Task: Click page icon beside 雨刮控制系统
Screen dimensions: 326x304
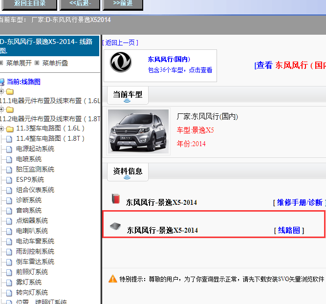Action: coord(9,252)
